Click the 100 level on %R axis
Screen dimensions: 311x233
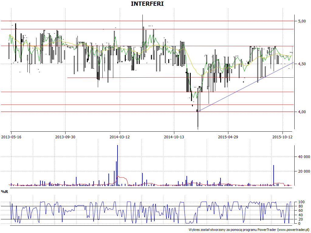[x=301, y=202]
